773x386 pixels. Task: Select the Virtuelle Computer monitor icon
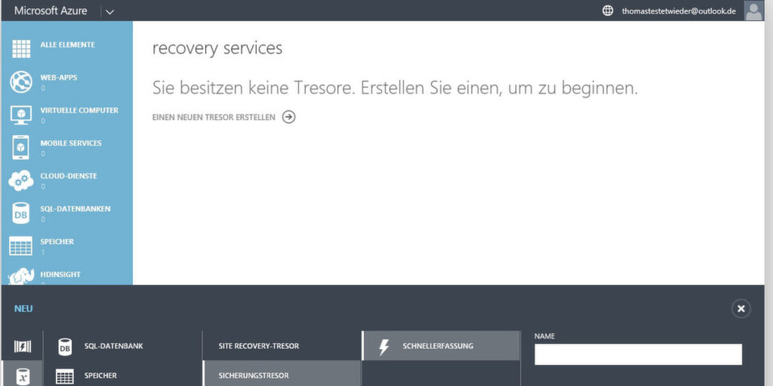click(x=21, y=115)
